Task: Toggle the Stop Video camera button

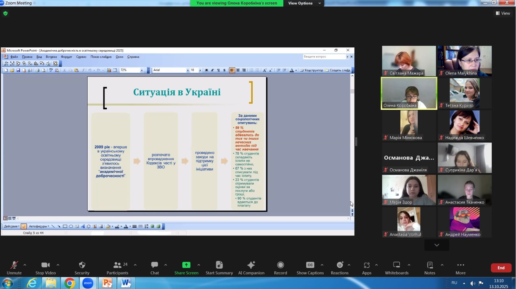Action: click(46, 265)
